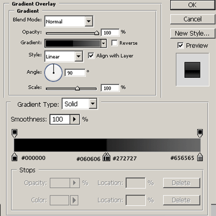Image resolution: width=216 pixels, height=216 pixels.
Task: Select the right opacity stop above gradient
Action: click(200, 133)
